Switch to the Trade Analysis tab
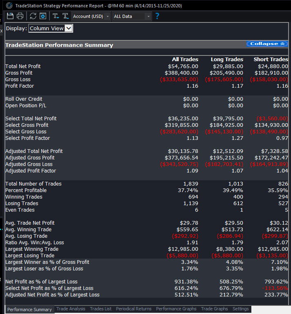Viewport: 291px width, 314px height. [71, 309]
